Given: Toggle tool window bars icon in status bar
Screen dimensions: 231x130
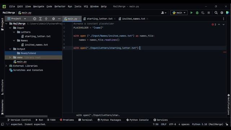Looking at the screenshot, I should (x=3, y=124).
